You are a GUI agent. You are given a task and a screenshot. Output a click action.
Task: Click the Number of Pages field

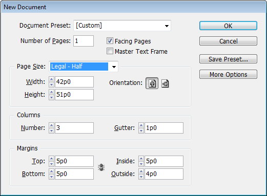coord(84,41)
